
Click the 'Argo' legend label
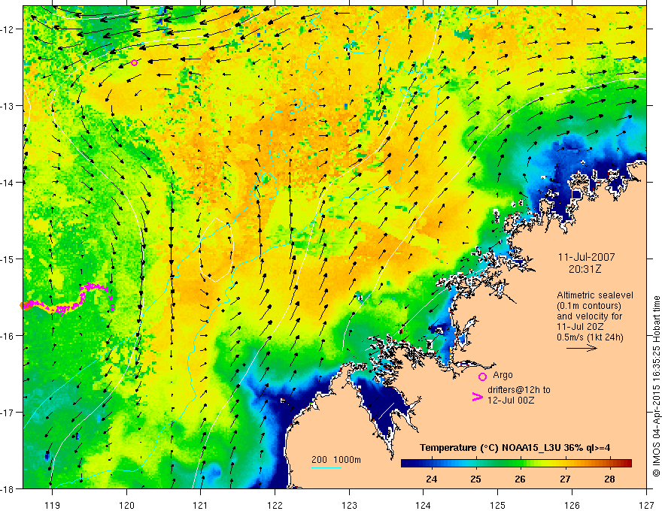pos(503,375)
